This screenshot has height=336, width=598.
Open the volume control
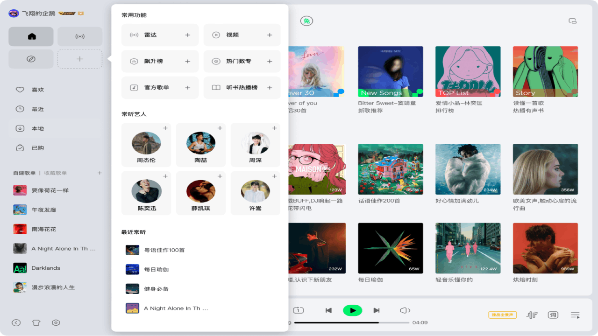click(x=405, y=310)
